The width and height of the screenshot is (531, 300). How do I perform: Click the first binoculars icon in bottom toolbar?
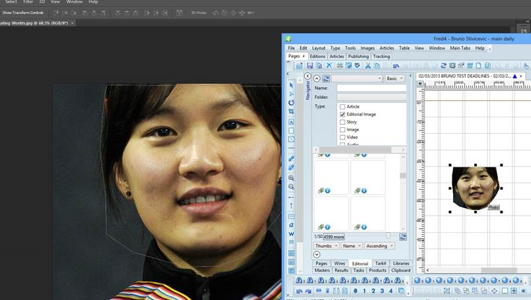click(x=299, y=280)
